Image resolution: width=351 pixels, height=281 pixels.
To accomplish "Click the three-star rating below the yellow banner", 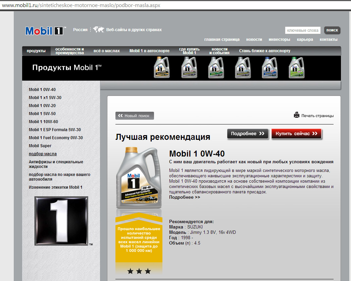I will coord(139,271).
